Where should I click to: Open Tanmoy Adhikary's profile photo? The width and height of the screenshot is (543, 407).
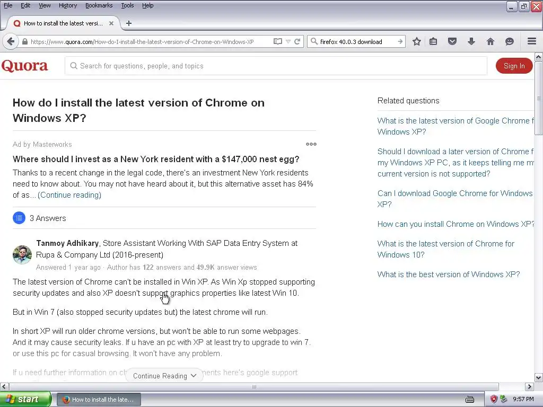(22, 255)
